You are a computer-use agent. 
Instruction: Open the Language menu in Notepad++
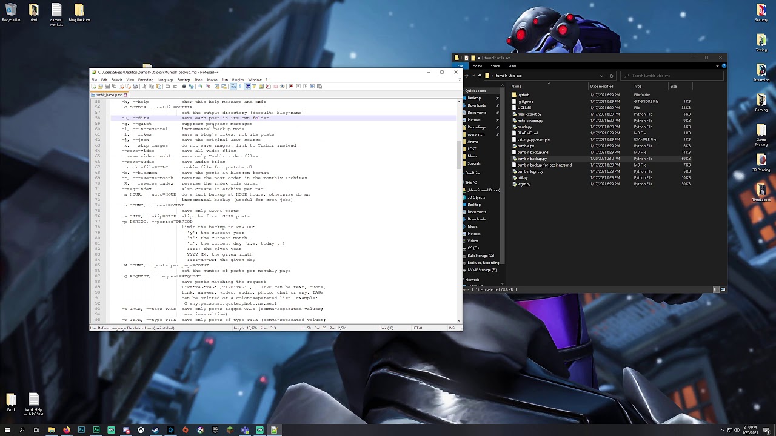point(166,80)
